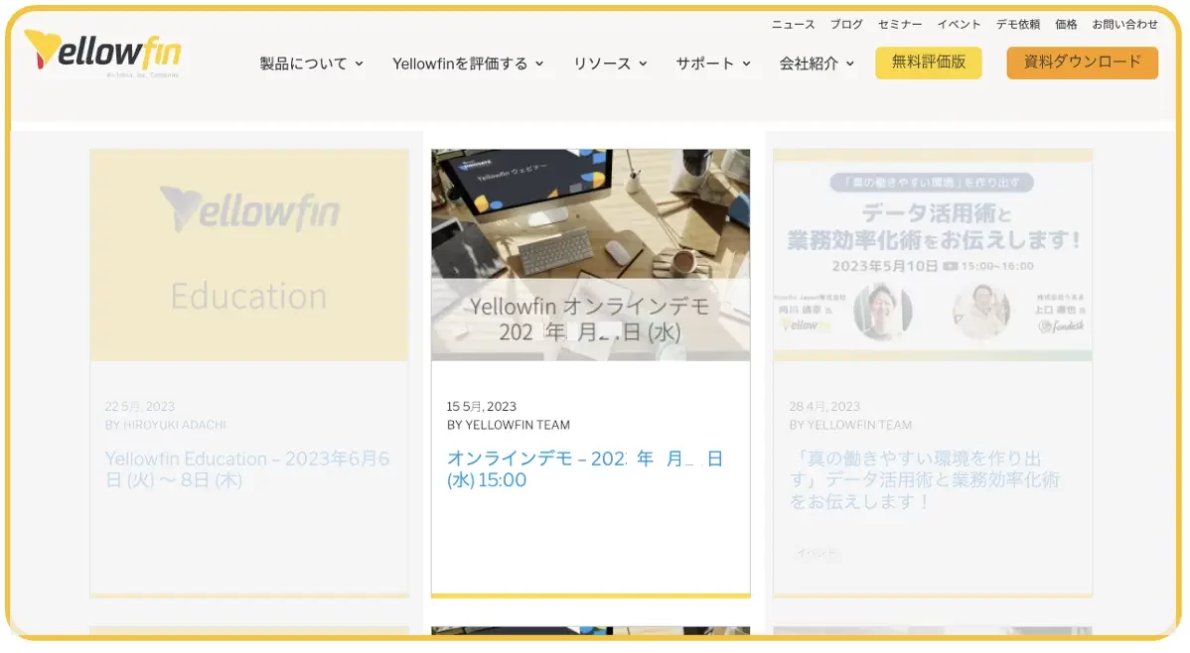Open the サポート dropdown menu
This screenshot has height=653, width=1190.
coord(712,64)
